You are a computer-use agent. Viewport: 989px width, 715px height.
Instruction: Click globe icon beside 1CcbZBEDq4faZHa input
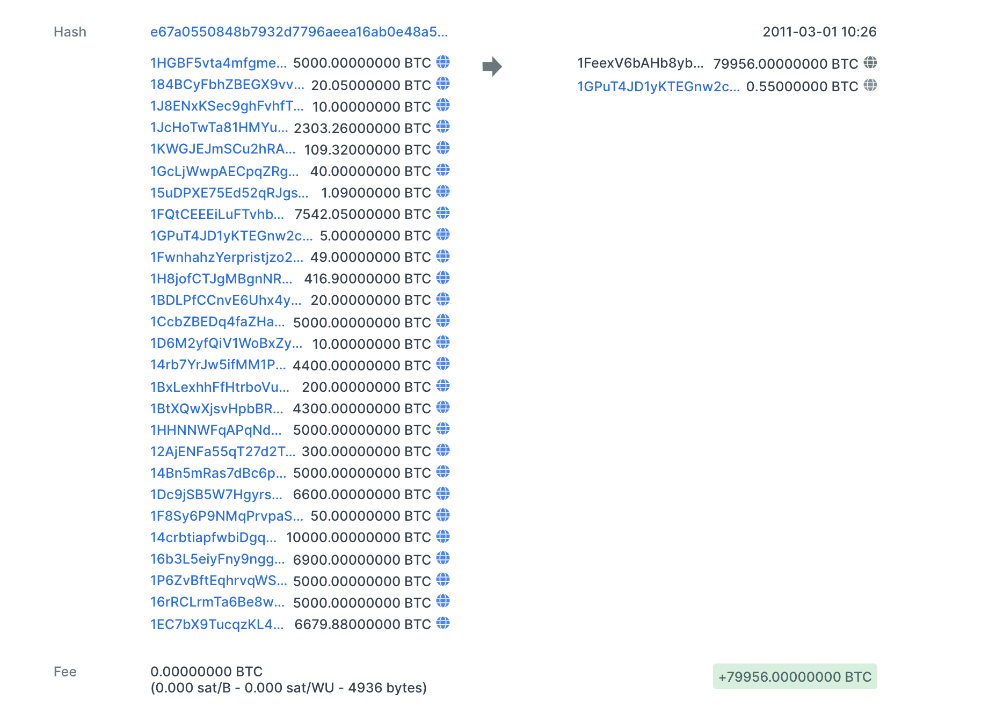coord(443,321)
